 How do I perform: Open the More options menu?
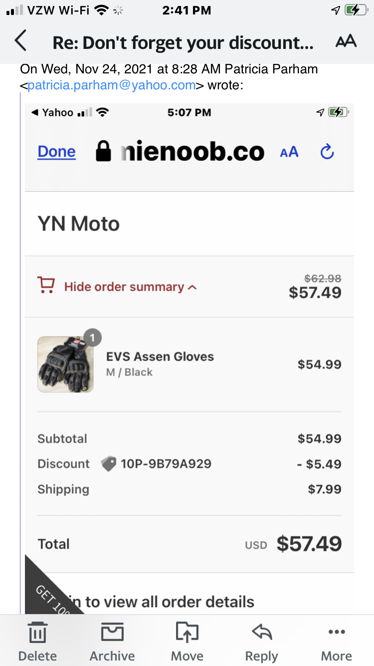[x=337, y=641]
